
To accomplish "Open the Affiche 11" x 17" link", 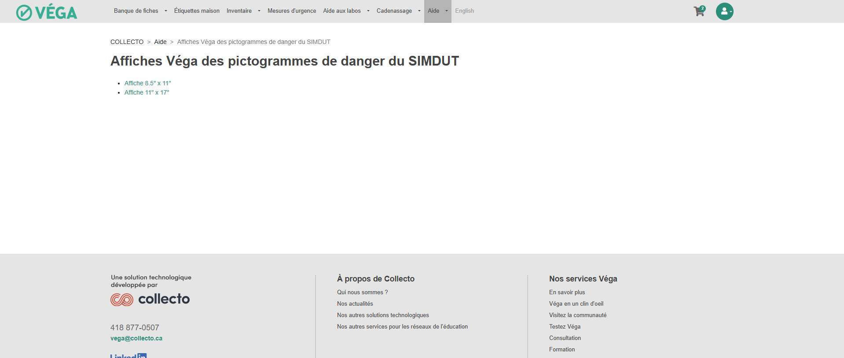I will pyautogui.click(x=147, y=92).
